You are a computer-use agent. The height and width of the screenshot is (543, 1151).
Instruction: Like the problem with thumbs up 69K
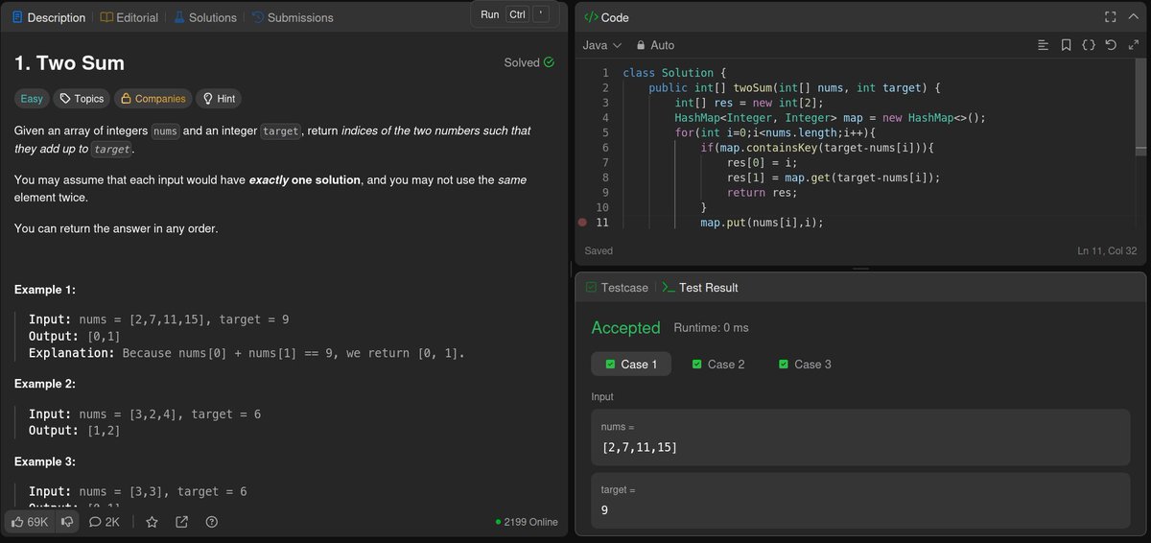coord(30,522)
